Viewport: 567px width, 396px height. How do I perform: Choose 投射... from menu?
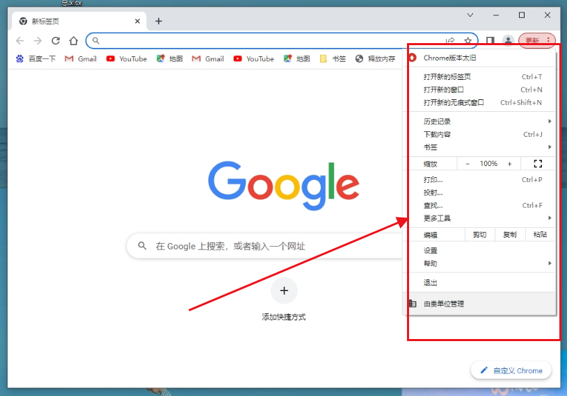(x=479, y=192)
